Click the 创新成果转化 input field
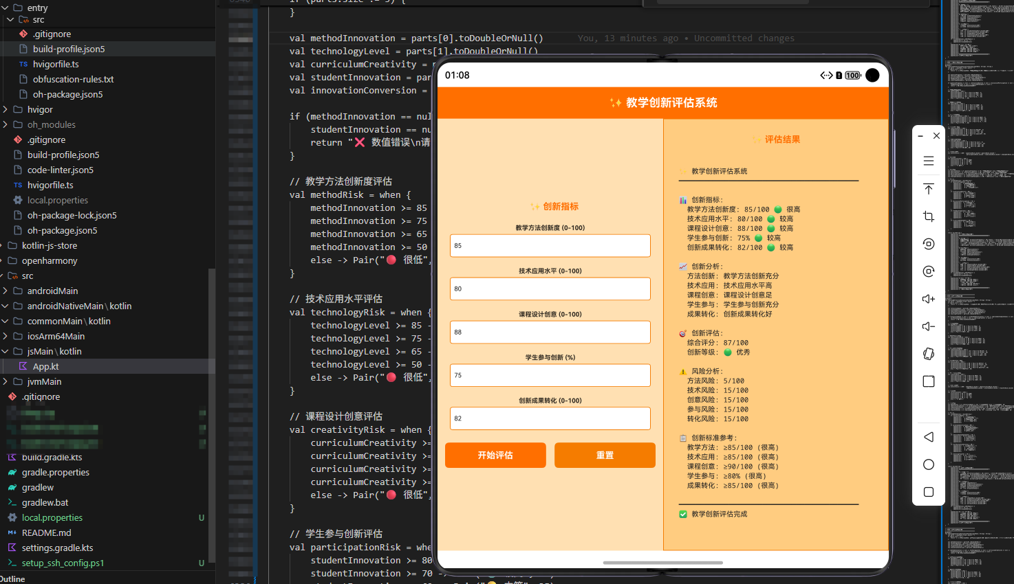This screenshot has width=1014, height=584. pyautogui.click(x=550, y=418)
